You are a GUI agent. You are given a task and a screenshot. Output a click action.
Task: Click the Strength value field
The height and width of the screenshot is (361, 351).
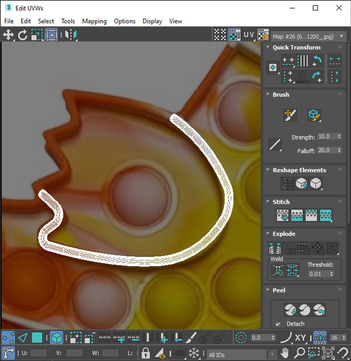pos(326,136)
